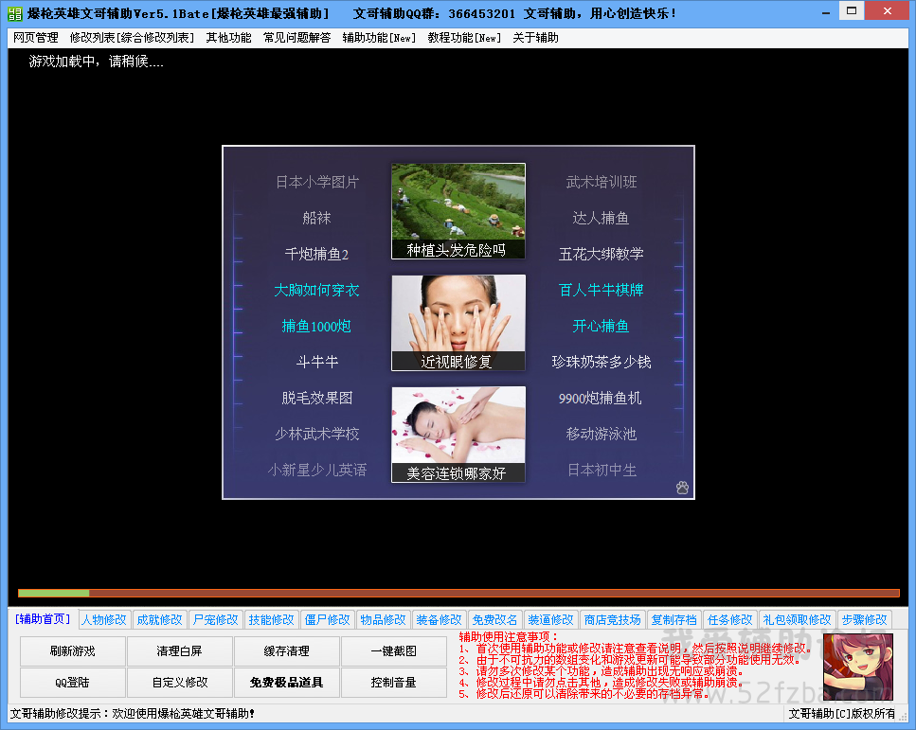Expand the 辅助功能[New] menu
The image size is (916, 730).
(379, 38)
